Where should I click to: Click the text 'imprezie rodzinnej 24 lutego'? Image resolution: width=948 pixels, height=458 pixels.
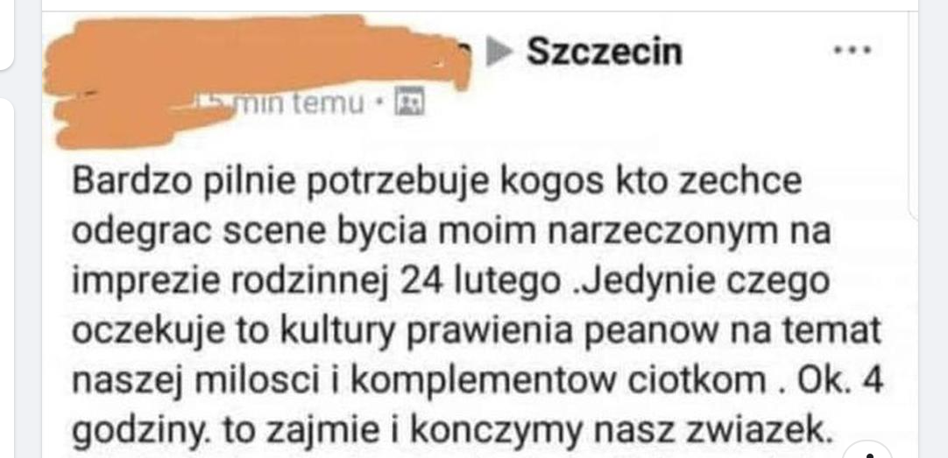click(315, 283)
